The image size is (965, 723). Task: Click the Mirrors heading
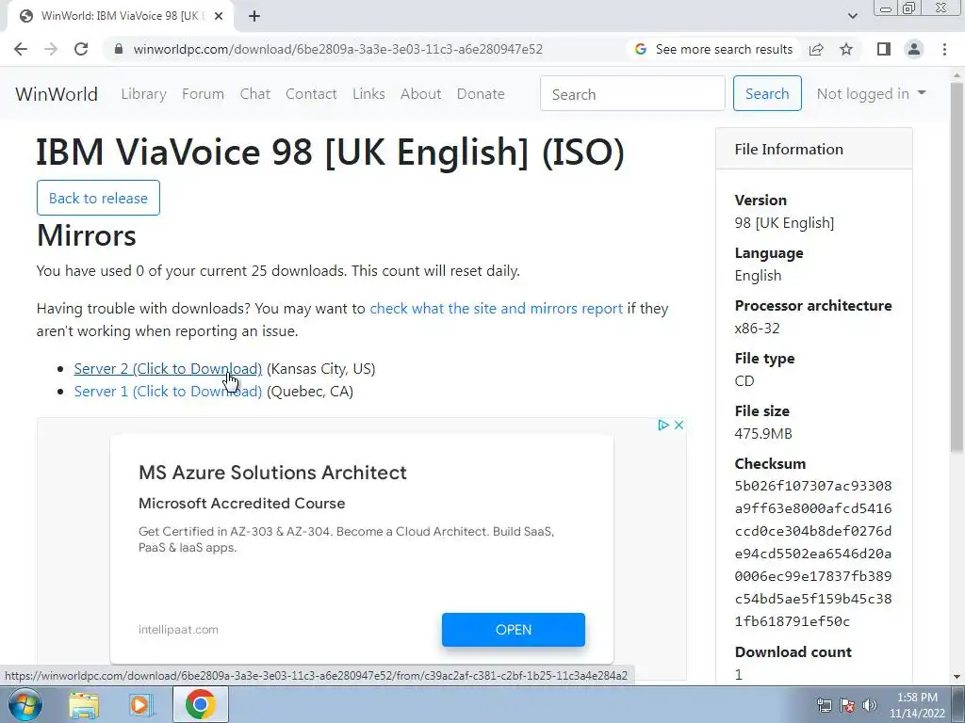(x=87, y=236)
